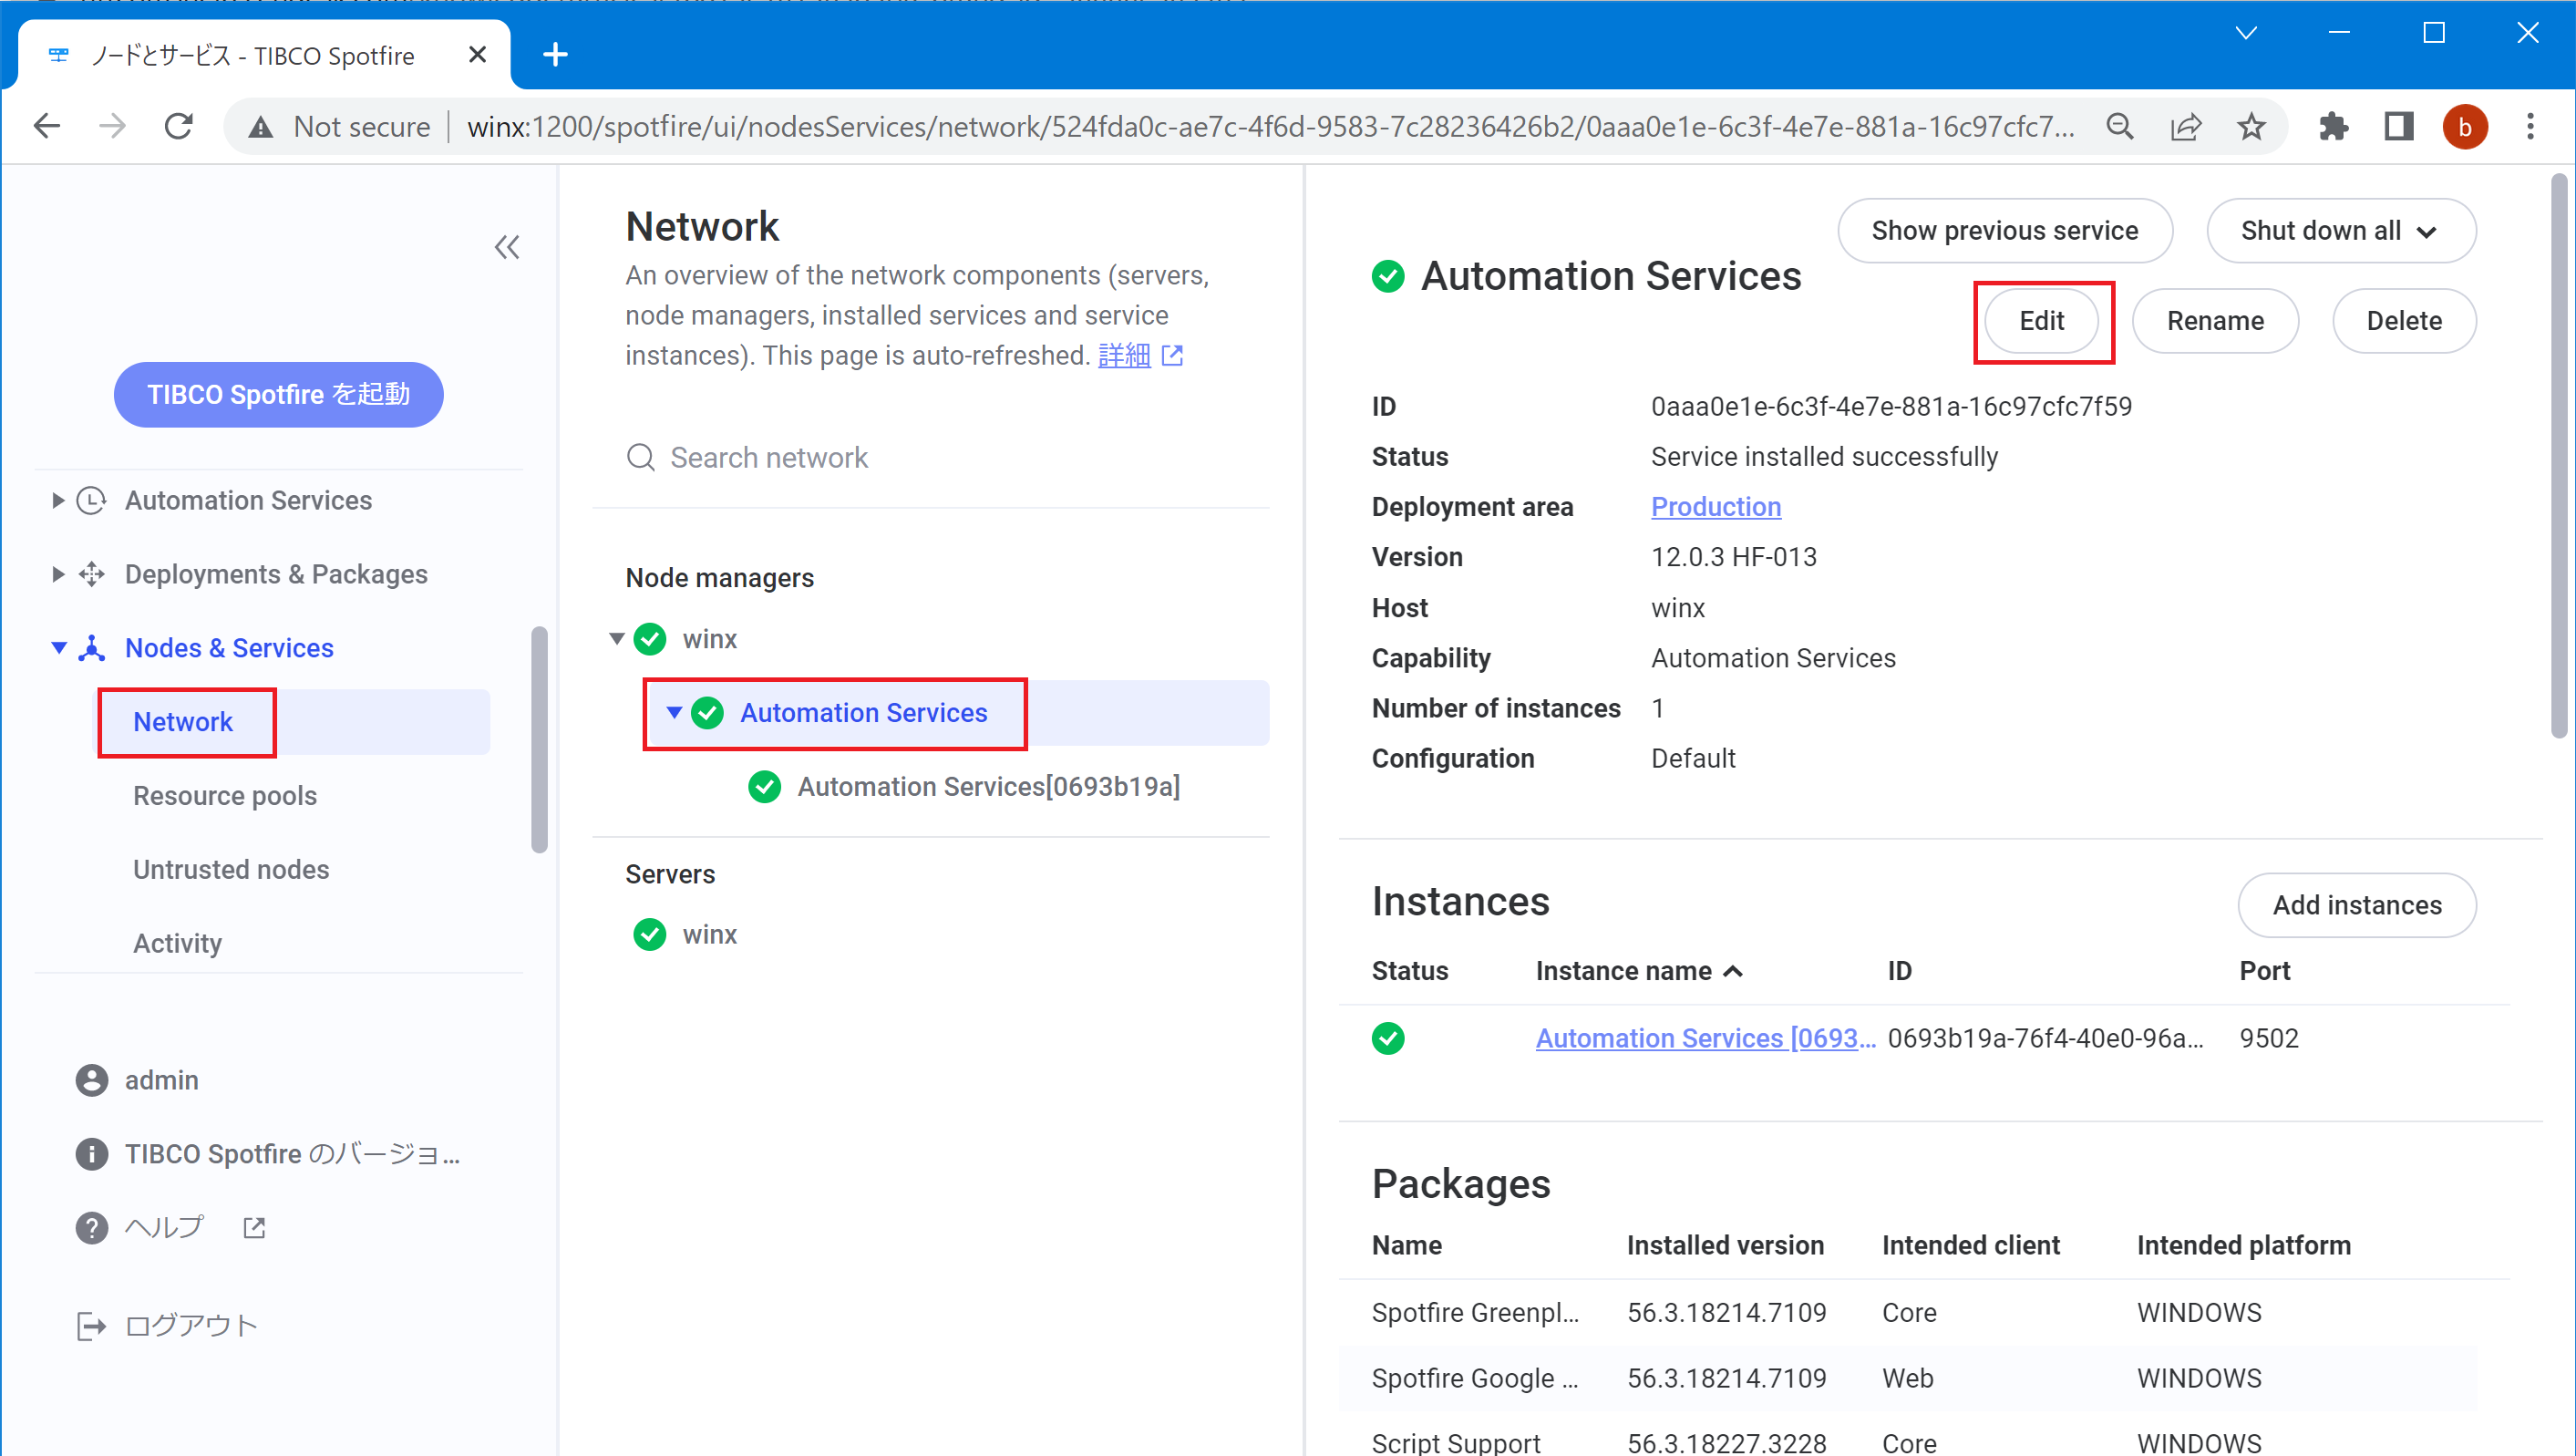Open the Automation Services [0693... instance link

[x=1706, y=1038]
